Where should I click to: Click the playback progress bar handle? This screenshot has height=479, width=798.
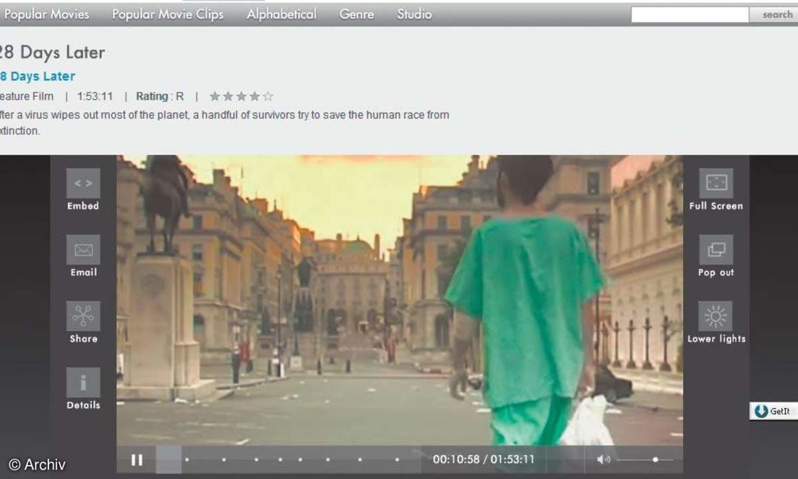click(x=168, y=460)
